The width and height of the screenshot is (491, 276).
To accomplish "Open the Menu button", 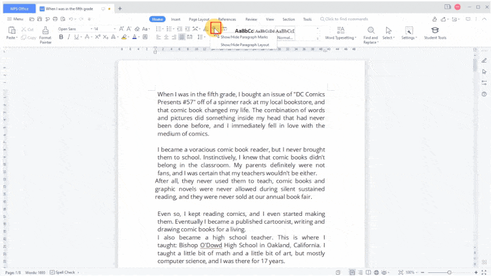I will point(15,19).
